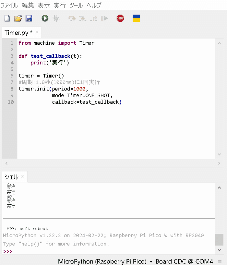Close the シェル panel tab

(23, 177)
